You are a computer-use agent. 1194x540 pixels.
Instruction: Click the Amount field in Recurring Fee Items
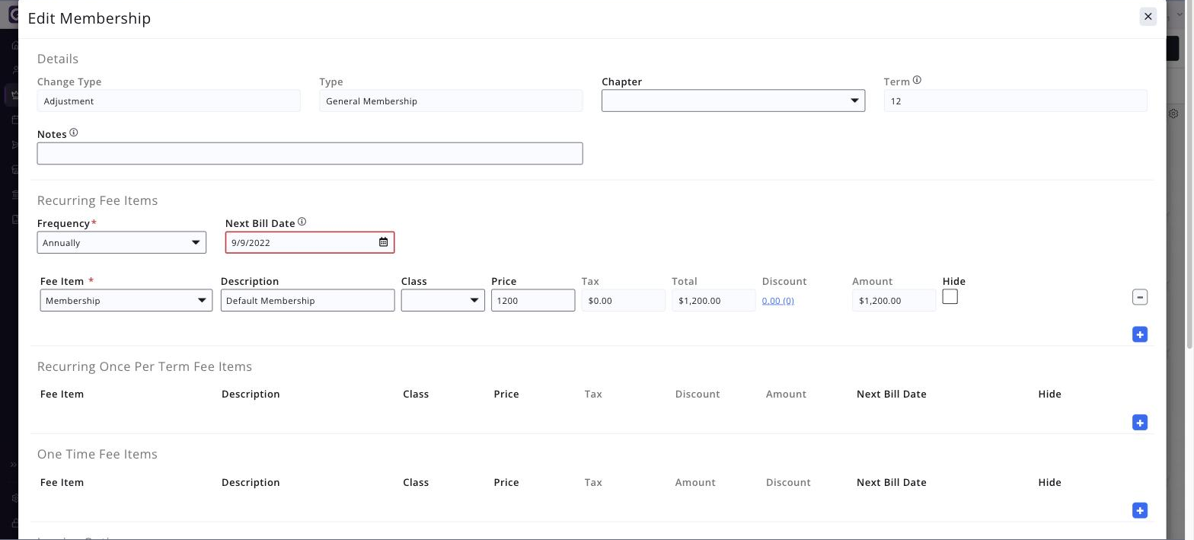click(x=894, y=300)
